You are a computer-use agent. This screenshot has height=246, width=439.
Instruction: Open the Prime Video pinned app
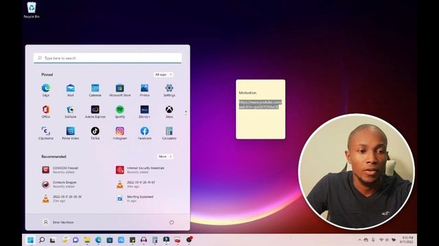[x=70, y=133]
